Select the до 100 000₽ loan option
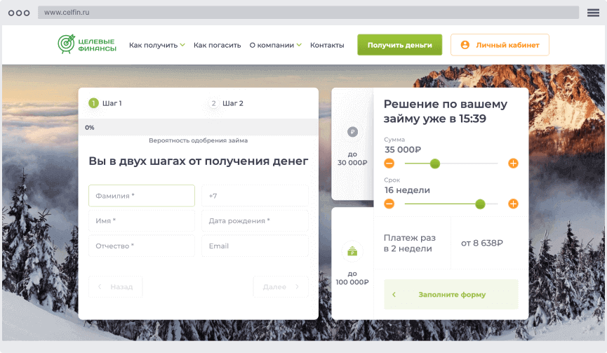607x353 pixels. coord(352,263)
